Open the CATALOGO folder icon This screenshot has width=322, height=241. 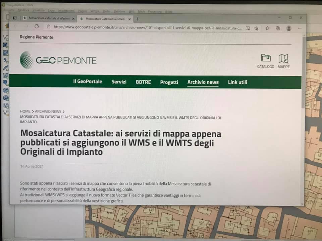266,58
